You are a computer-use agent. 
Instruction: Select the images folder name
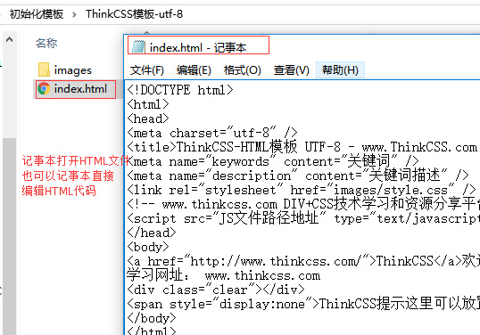(73, 70)
